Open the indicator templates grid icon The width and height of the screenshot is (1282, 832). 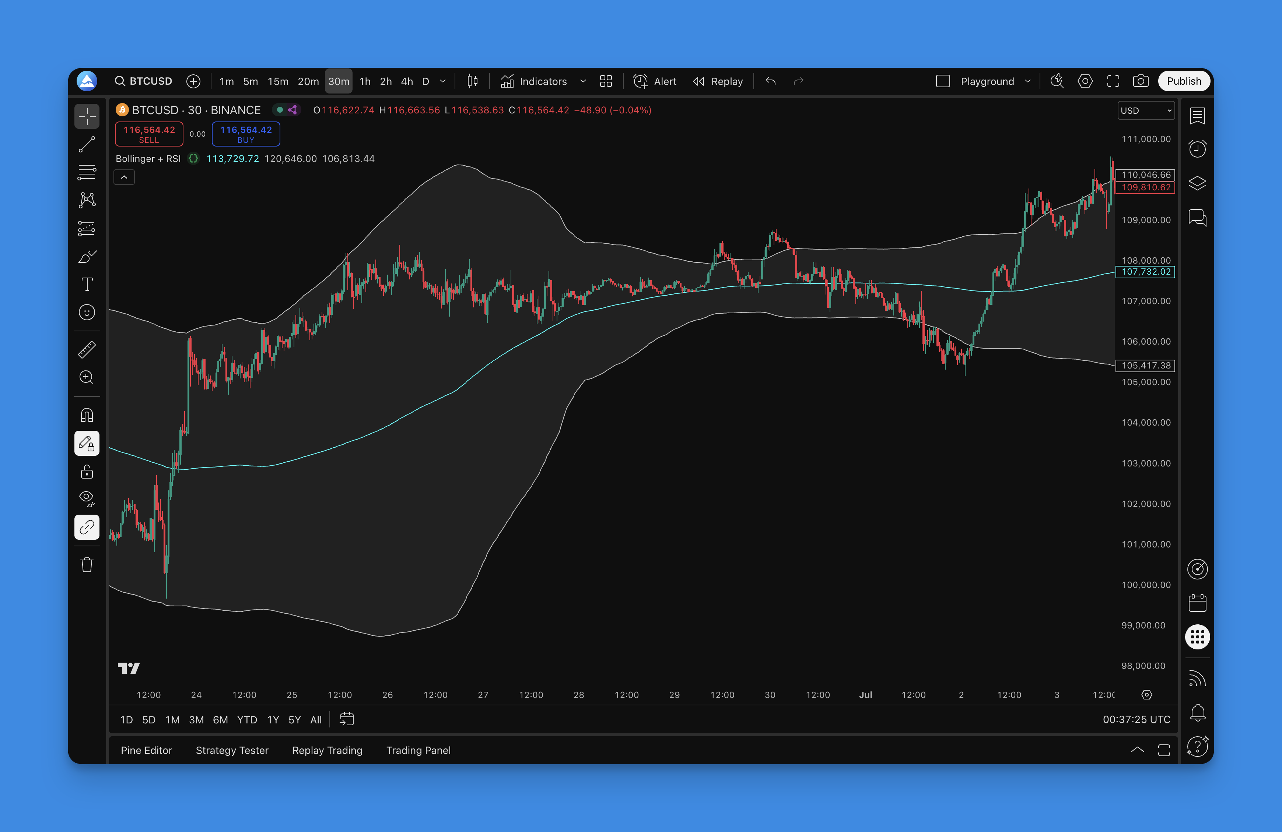[606, 81]
